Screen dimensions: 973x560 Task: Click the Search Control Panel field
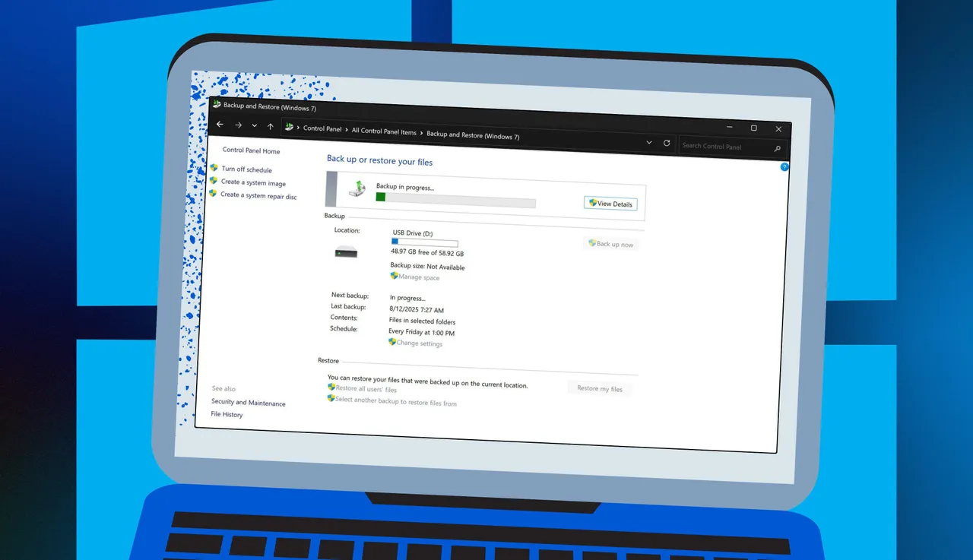pos(722,147)
